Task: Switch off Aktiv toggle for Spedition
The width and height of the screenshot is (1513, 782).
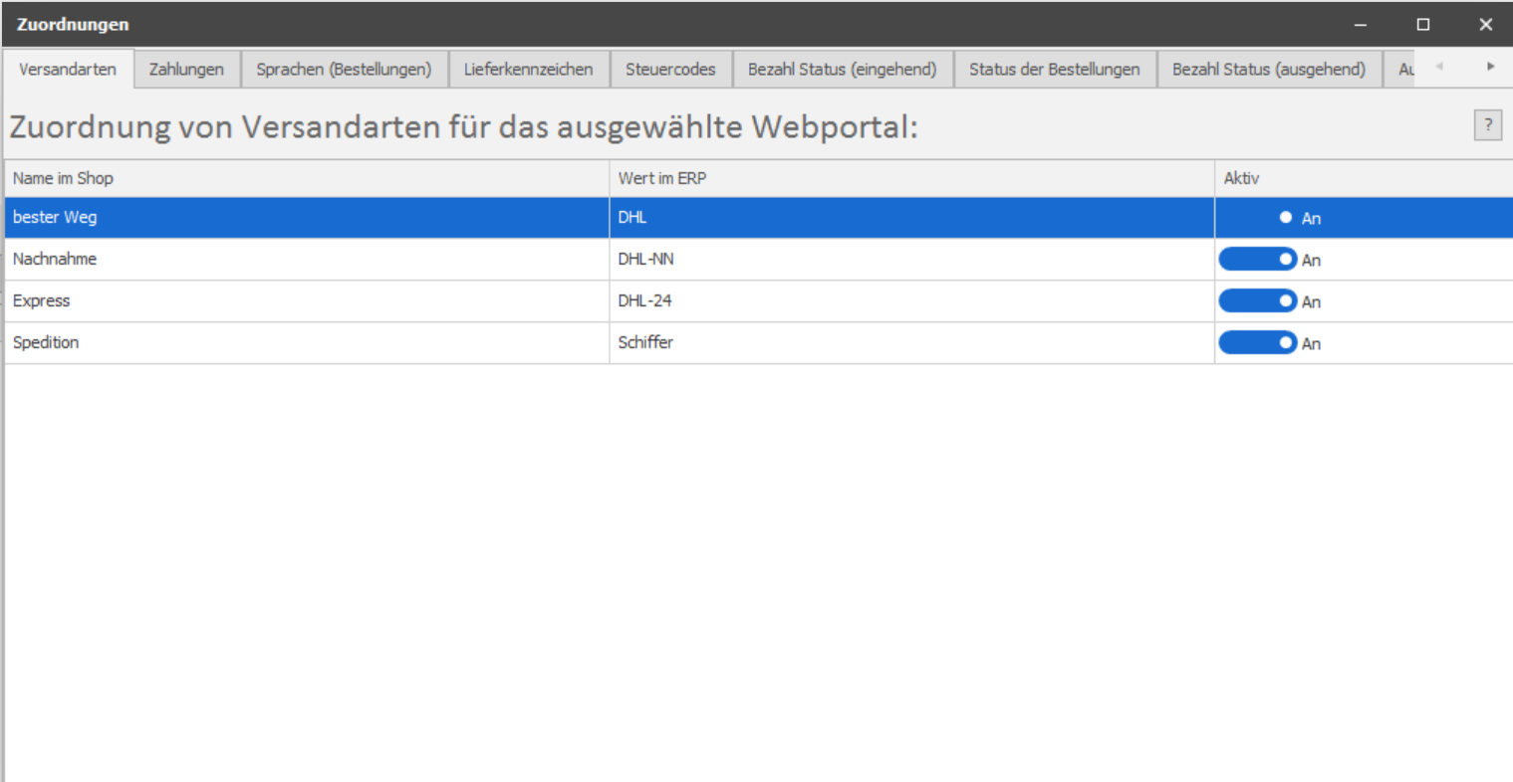Action: point(1258,343)
